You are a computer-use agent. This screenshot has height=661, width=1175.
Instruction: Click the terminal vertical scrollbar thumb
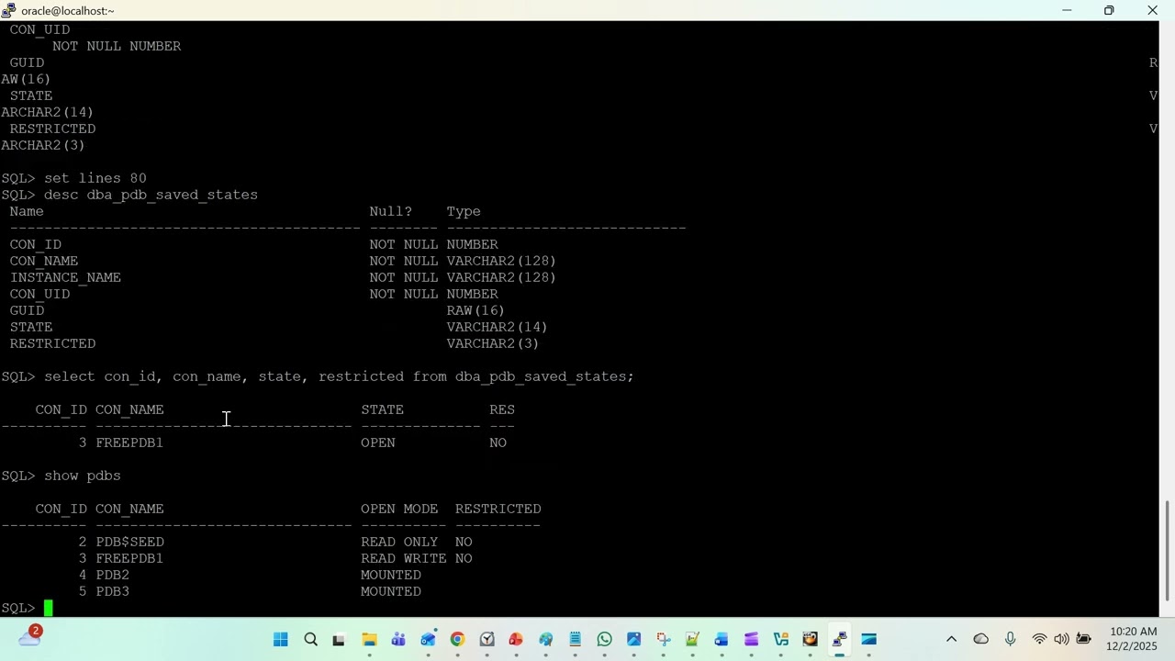point(1168,551)
